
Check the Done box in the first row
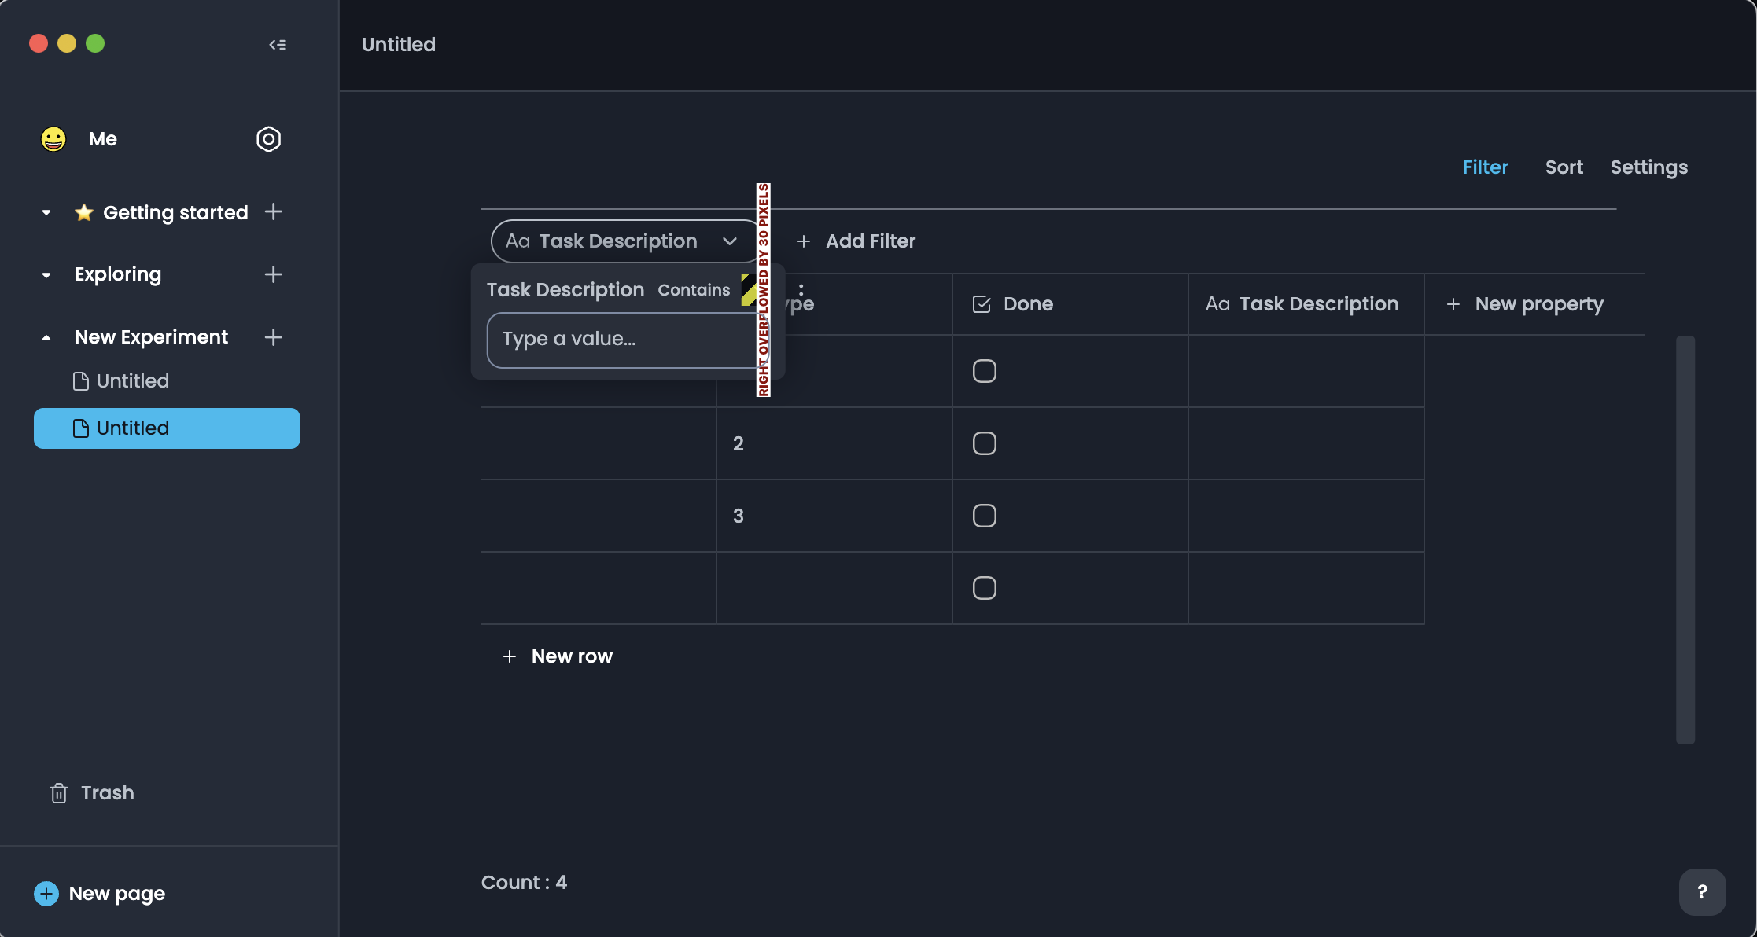(984, 371)
